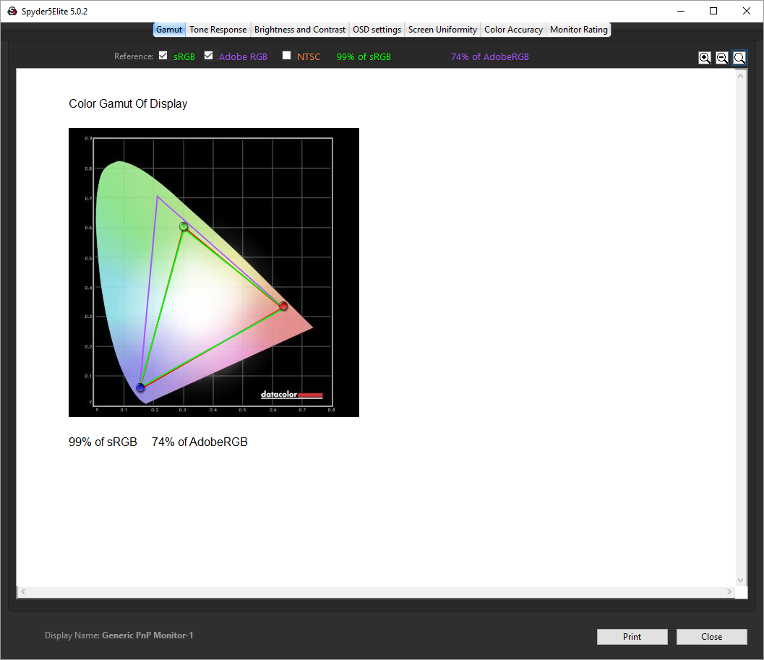Maximize the Spyder5Elite window
Viewport: 764px width, 660px height.
[713, 11]
